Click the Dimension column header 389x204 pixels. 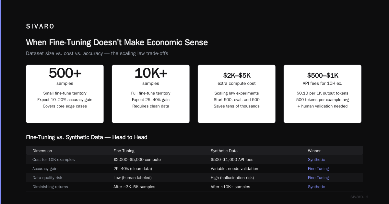[42, 151]
